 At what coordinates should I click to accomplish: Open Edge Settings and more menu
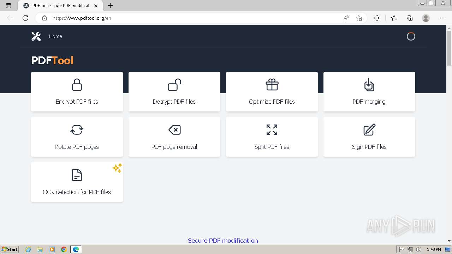coord(442,18)
